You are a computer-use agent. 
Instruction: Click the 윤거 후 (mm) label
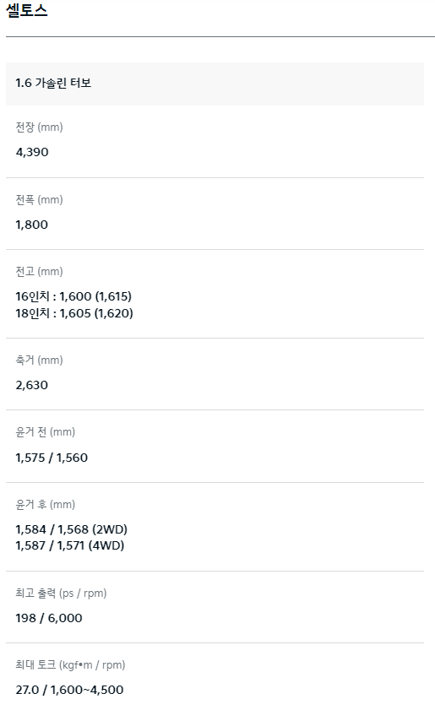click(46, 504)
